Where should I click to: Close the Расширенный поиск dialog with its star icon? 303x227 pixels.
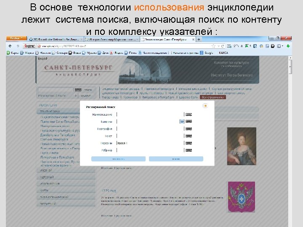click(x=205, y=106)
